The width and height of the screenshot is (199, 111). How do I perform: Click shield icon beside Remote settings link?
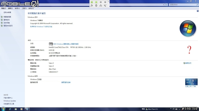click(2, 20)
